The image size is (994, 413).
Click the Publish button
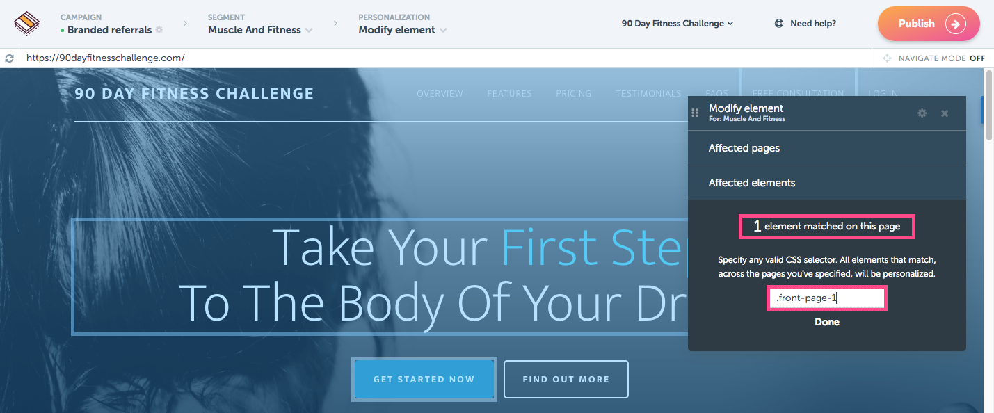coord(929,24)
